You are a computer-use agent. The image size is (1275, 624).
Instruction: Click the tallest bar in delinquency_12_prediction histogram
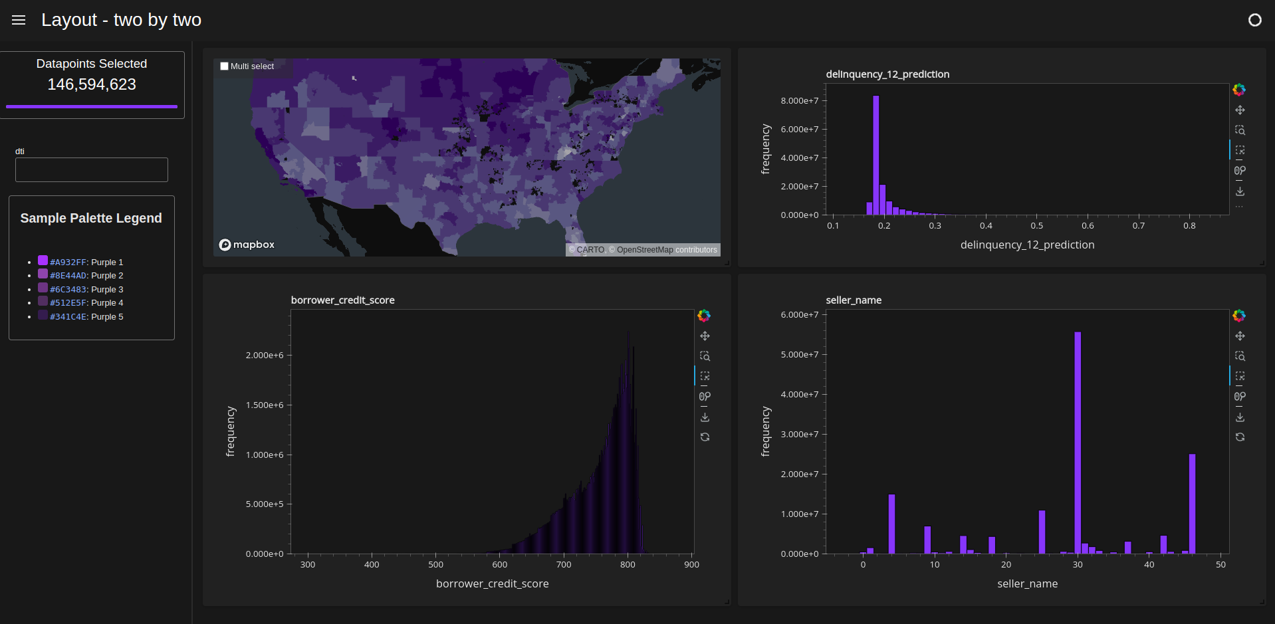click(x=876, y=155)
